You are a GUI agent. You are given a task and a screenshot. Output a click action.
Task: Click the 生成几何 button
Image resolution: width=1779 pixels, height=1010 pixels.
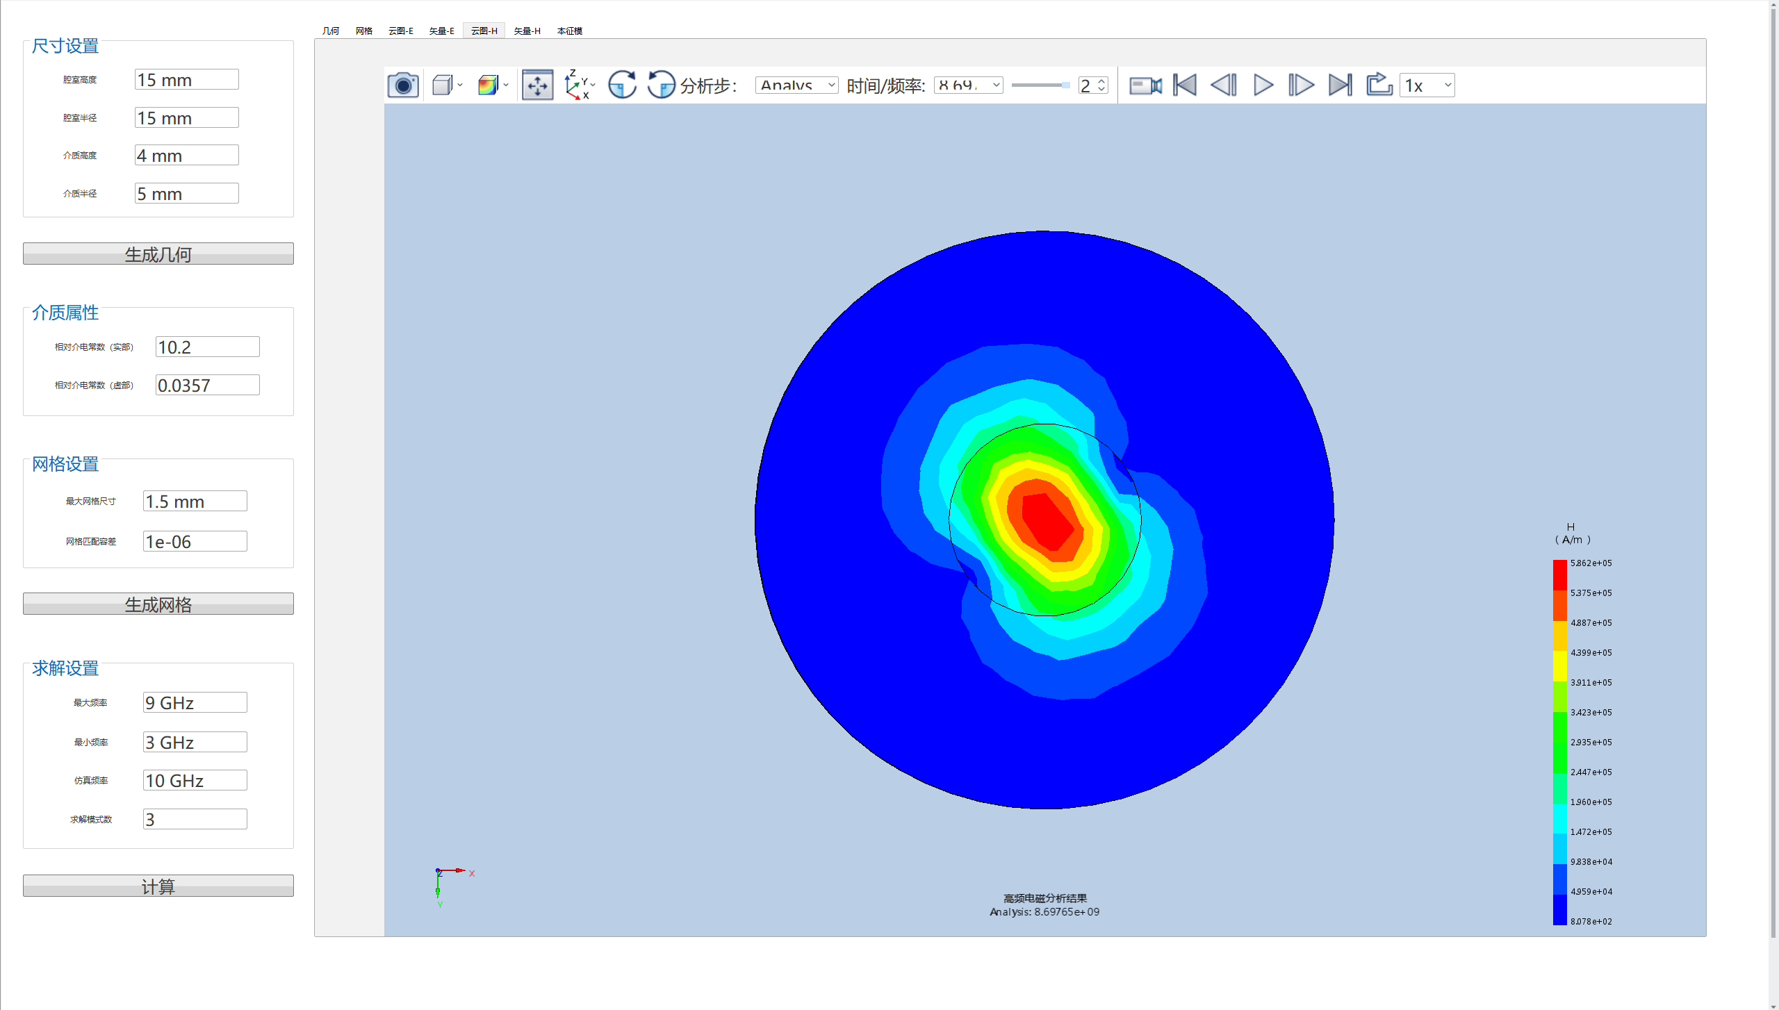click(158, 254)
